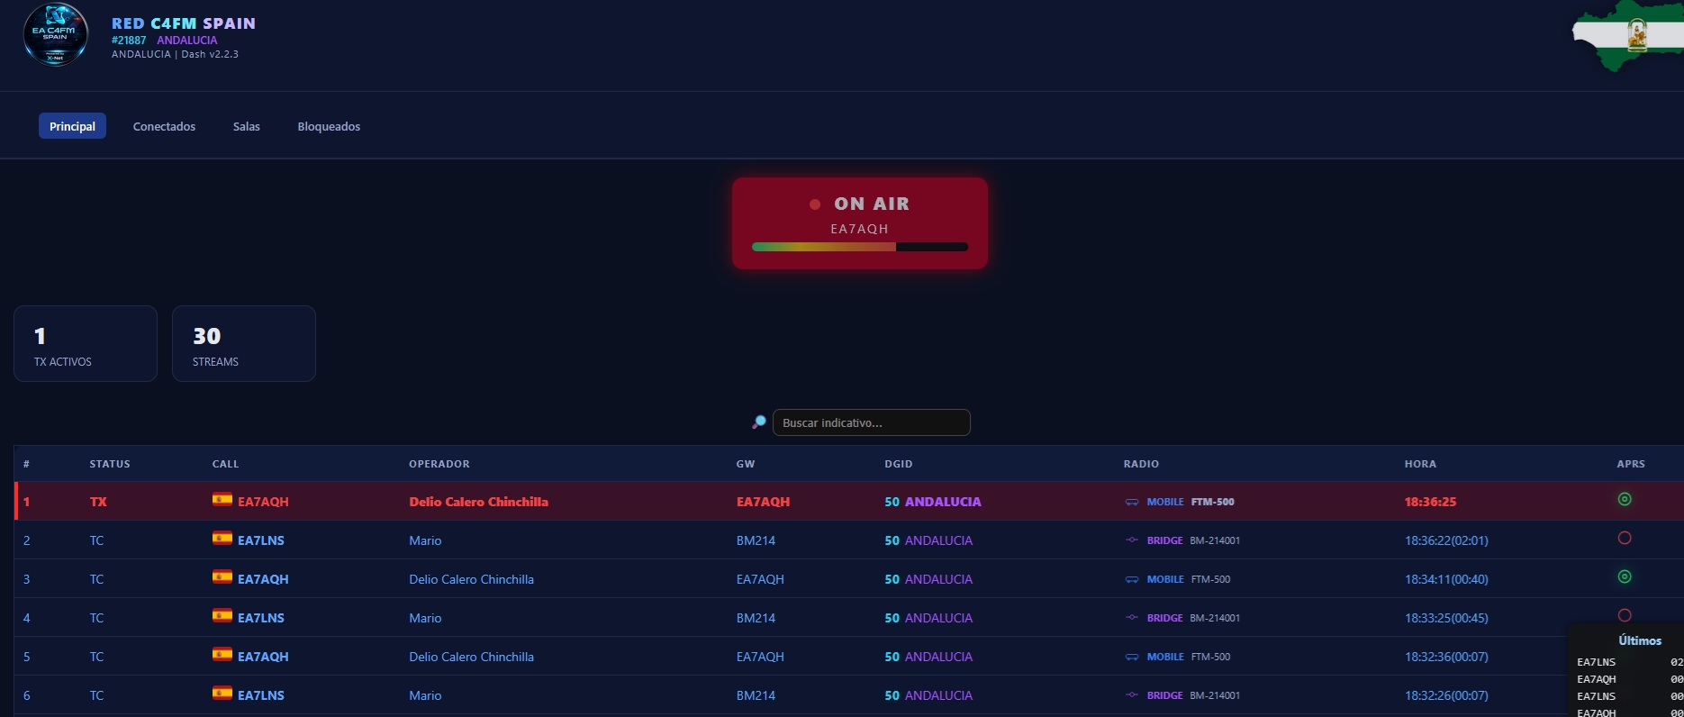The width and height of the screenshot is (1684, 717).
Task: Click the EA C4FM Spain round logo
Action: pos(55,35)
